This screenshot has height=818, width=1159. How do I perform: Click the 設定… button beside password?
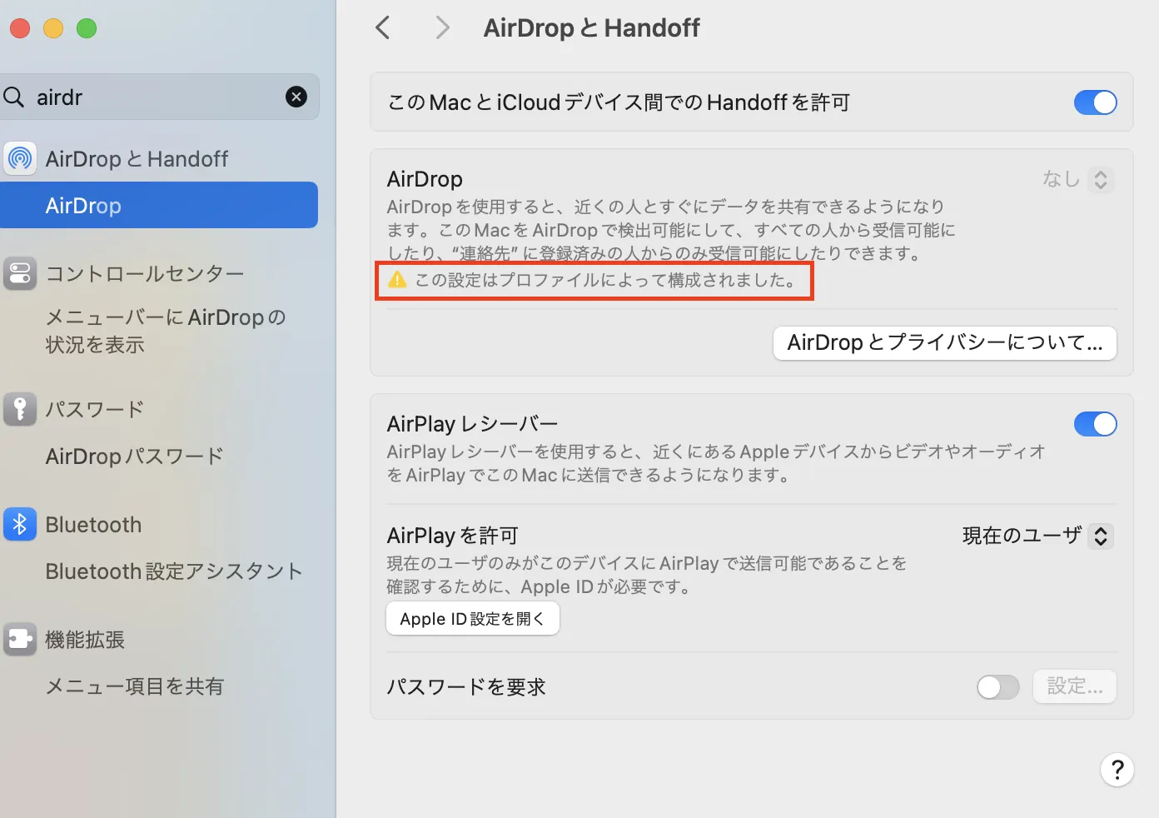(x=1075, y=686)
